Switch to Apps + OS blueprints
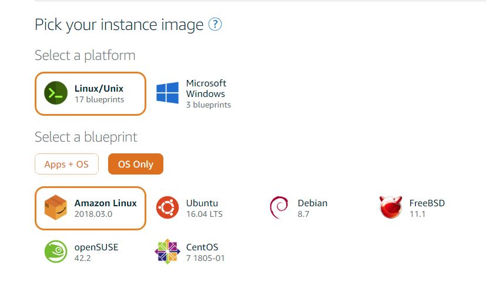 click(66, 164)
